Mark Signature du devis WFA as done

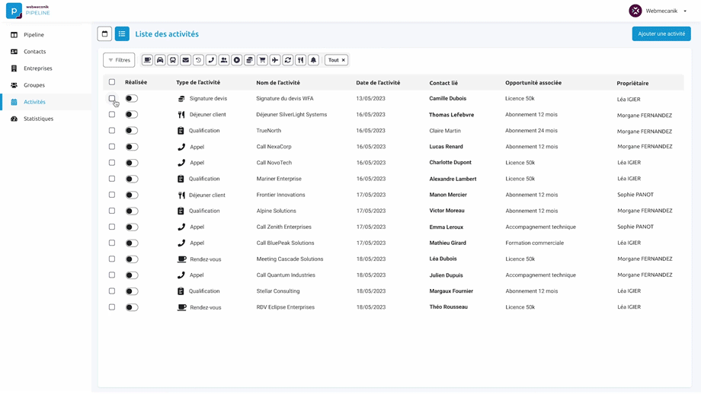pos(132,99)
